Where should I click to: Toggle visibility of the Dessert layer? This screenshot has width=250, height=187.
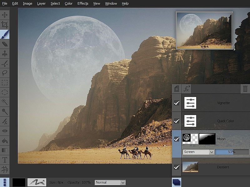point(177,167)
